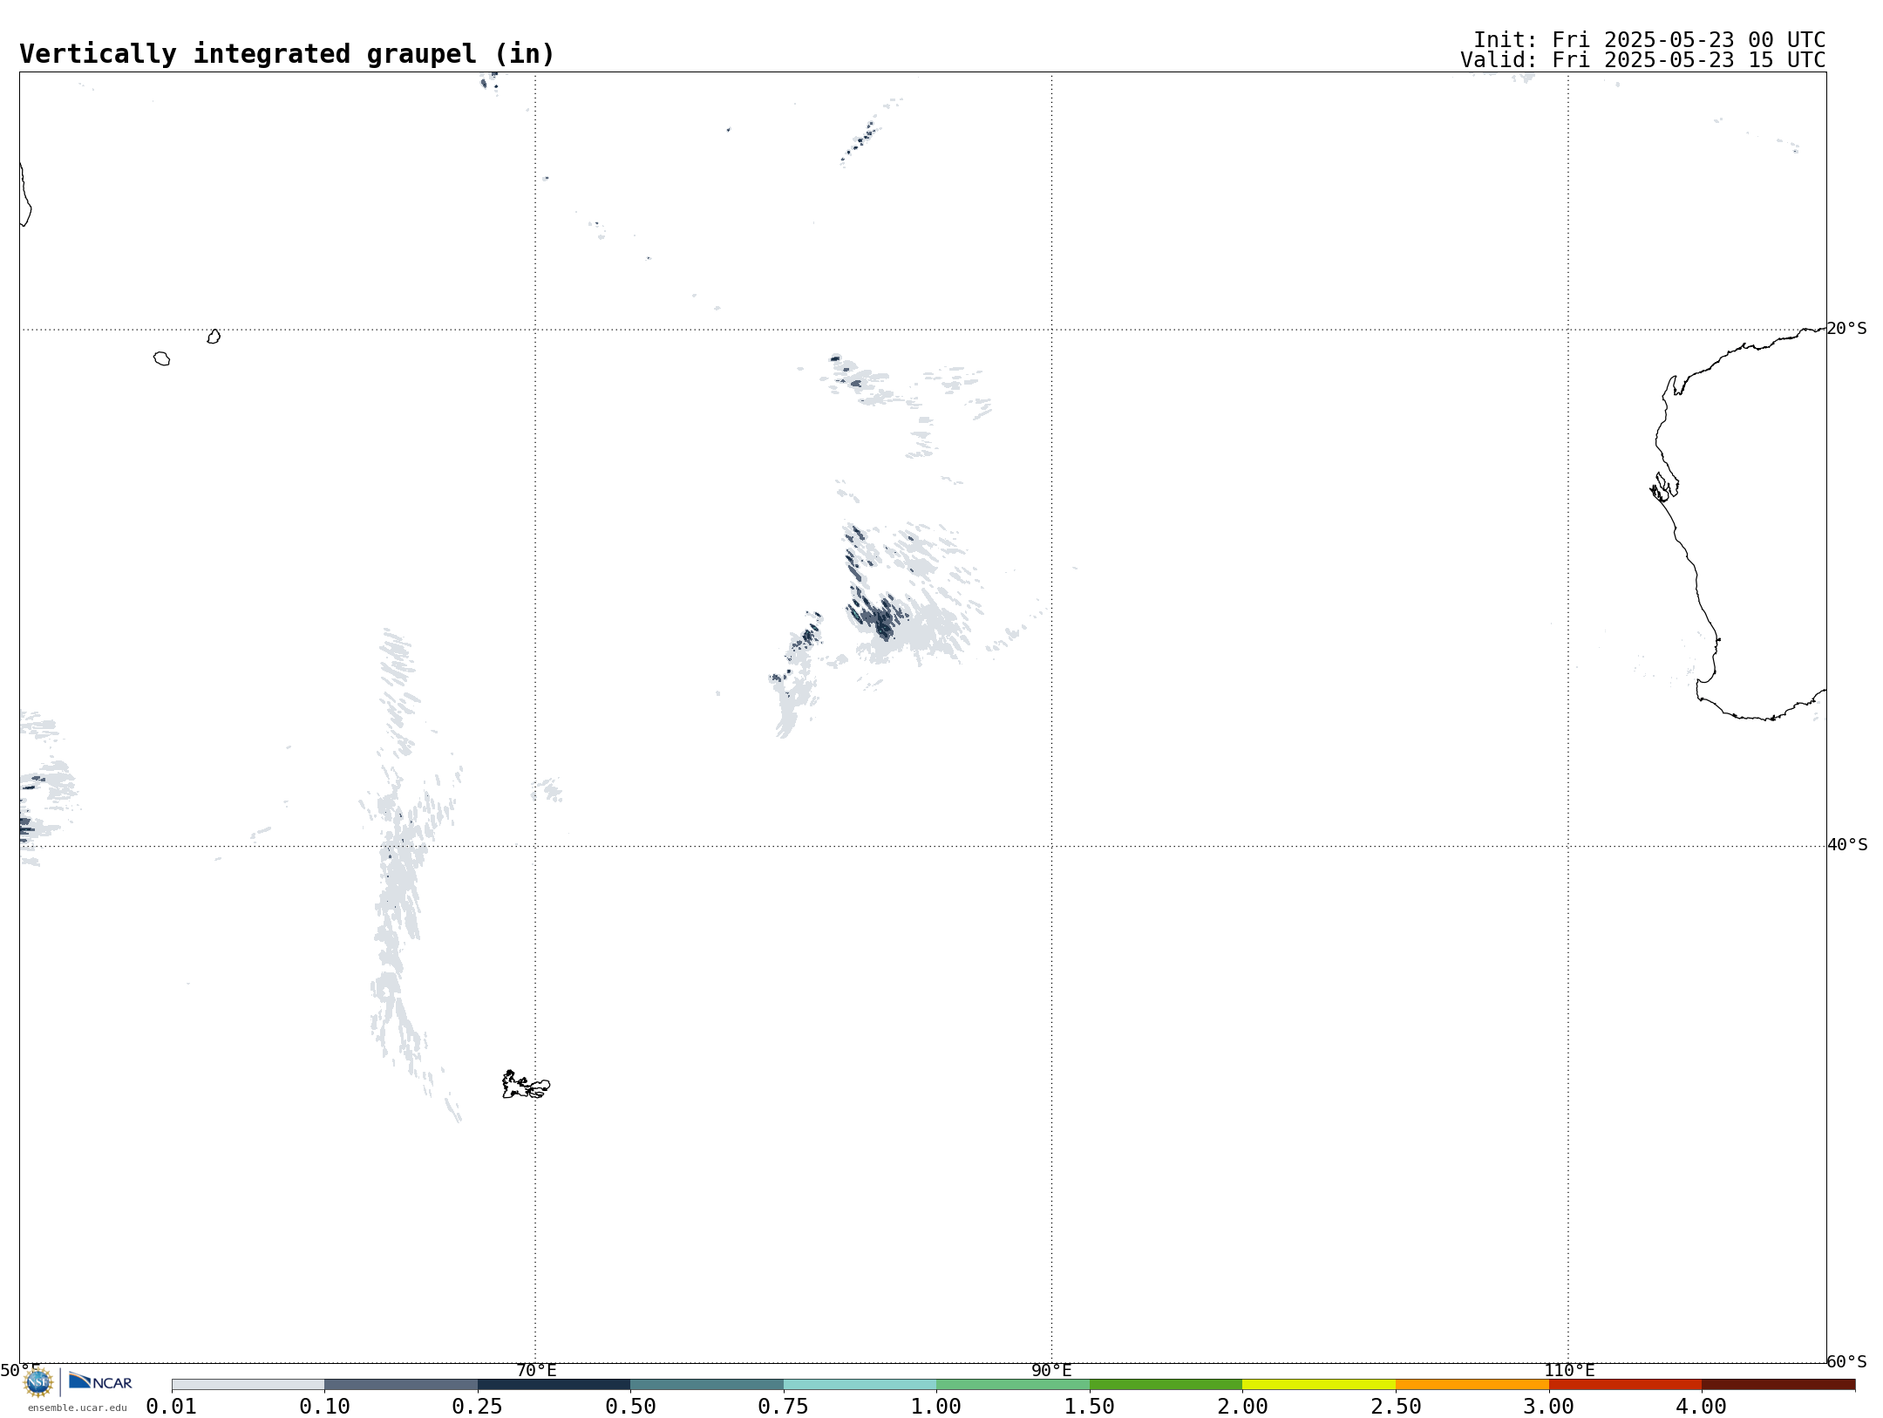Click the red 3.00 colorbar swatch
The width and height of the screenshot is (1883, 1418).
click(x=1625, y=1385)
